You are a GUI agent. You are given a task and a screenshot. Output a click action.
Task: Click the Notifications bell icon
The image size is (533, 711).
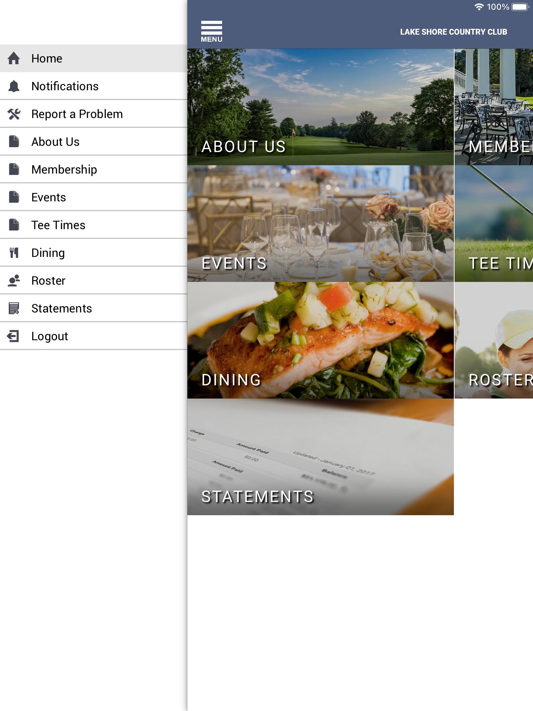pyautogui.click(x=14, y=86)
